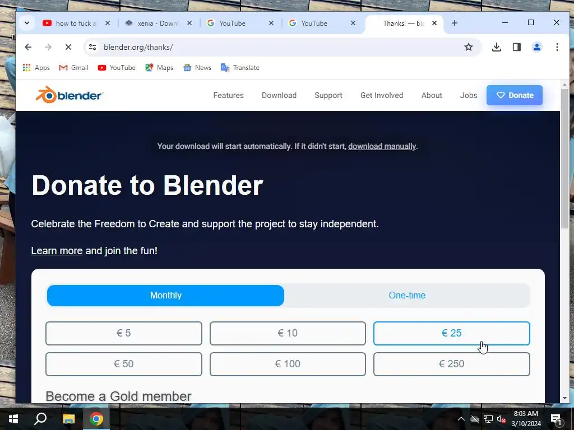Image resolution: width=574 pixels, height=430 pixels.
Task: Open Features menu item
Action: tap(229, 95)
